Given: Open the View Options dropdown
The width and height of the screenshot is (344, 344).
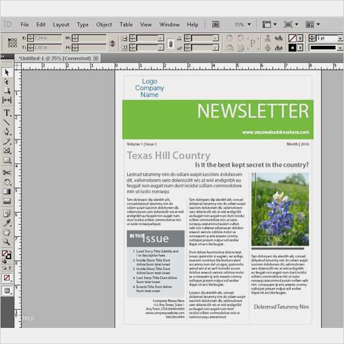Looking at the screenshot, I should click(x=266, y=25).
